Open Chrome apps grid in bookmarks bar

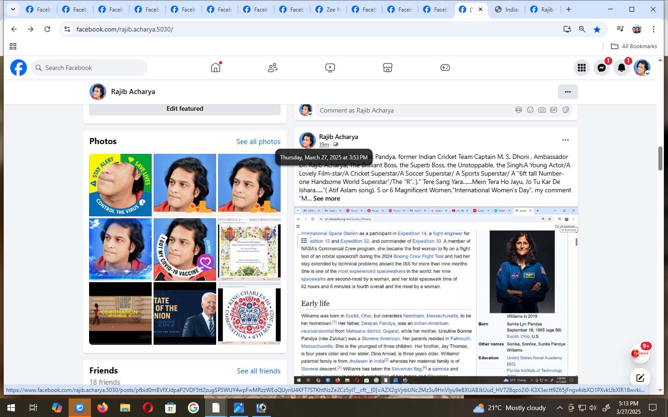click(x=13, y=46)
